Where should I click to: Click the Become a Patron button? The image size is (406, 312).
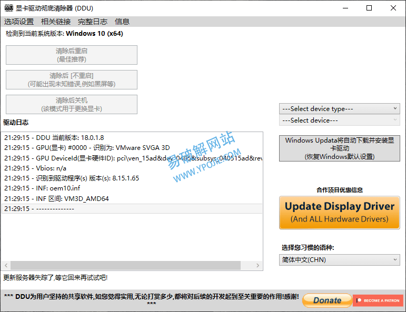tap(378, 300)
